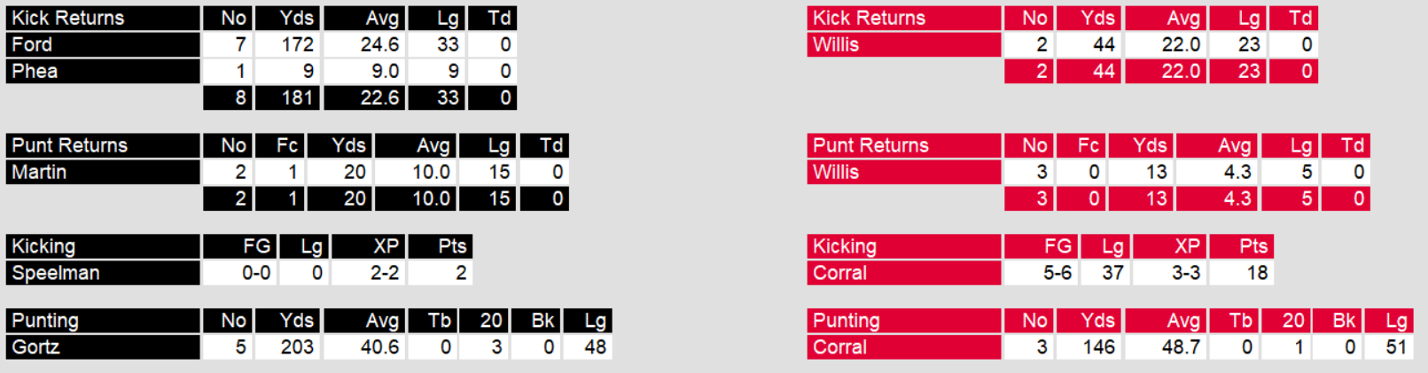
Task: Click the black Kick Returns section header
Action: pos(68,18)
